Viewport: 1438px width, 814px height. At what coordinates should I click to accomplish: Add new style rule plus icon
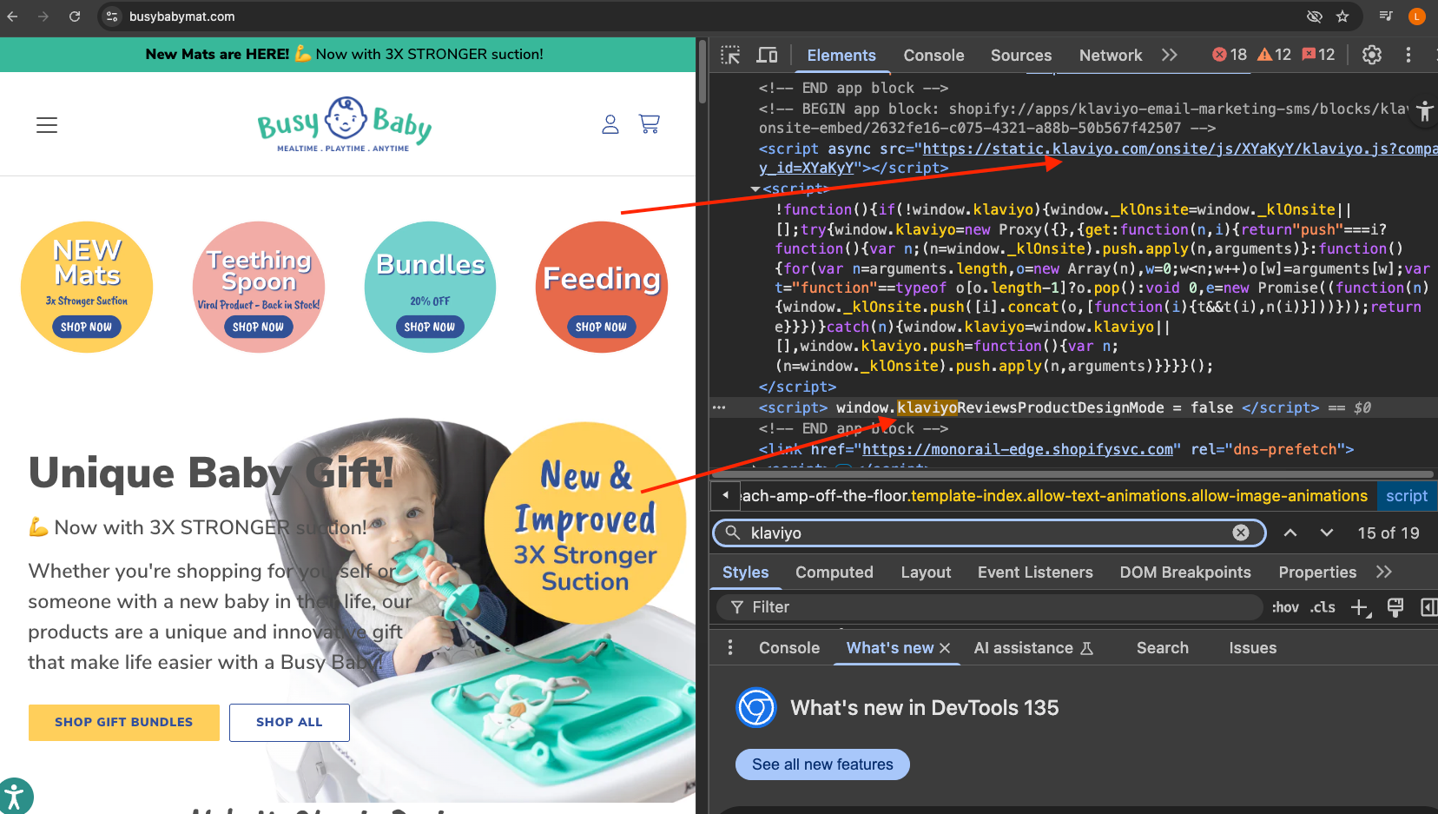pos(1360,608)
